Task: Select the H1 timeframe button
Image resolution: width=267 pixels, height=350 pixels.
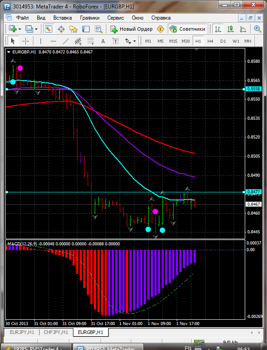Action: [x=198, y=41]
